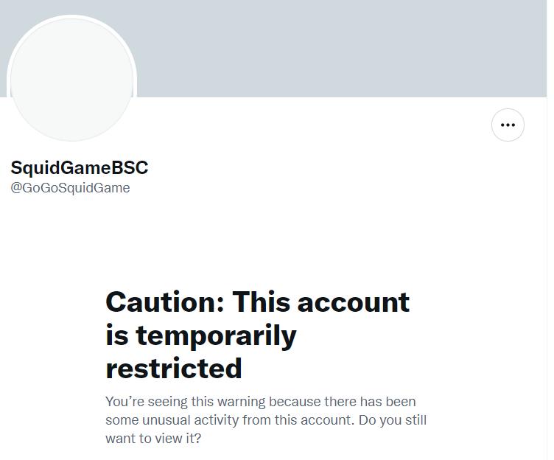Click the SquidGameBSC display name
This screenshot has height=460, width=554.
[x=80, y=167]
